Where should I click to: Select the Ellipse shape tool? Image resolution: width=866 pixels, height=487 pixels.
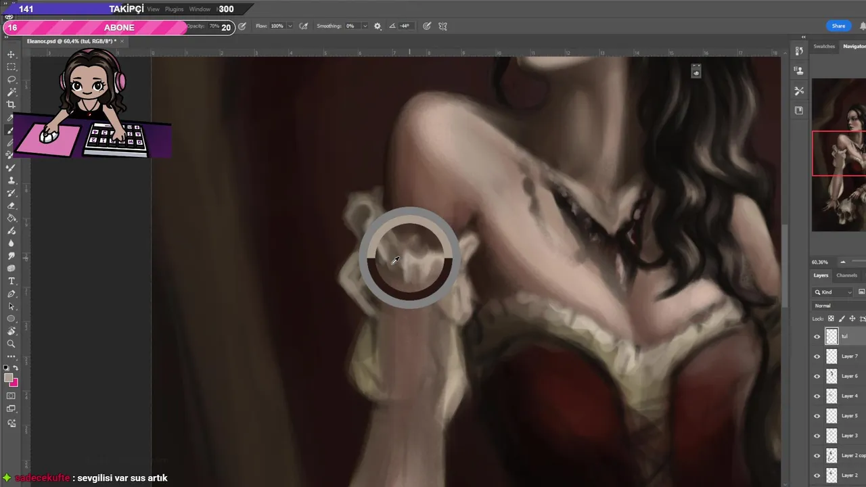[x=11, y=319]
